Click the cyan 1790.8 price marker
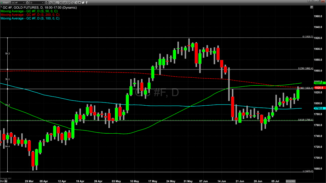This screenshot has height=183, width=326. [319, 108]
